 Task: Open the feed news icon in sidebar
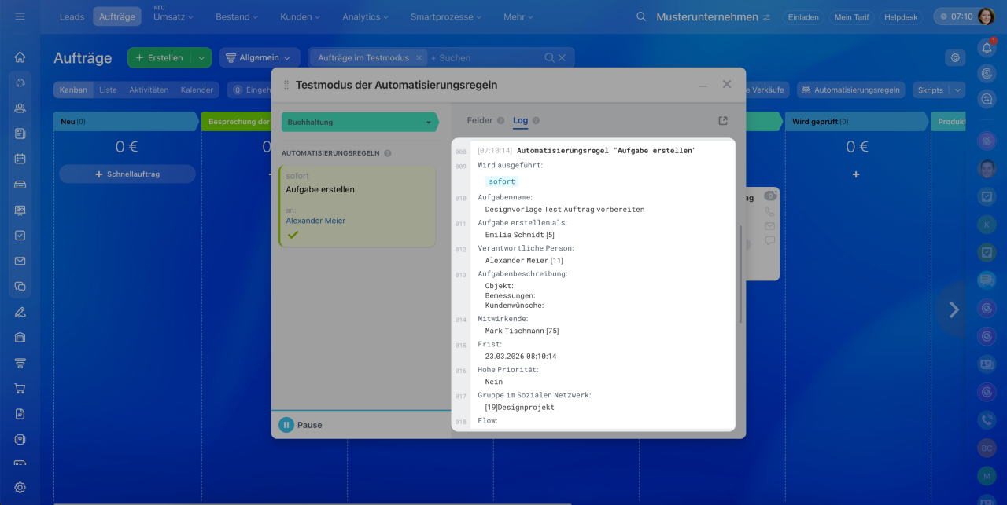(x=20, y=134)
